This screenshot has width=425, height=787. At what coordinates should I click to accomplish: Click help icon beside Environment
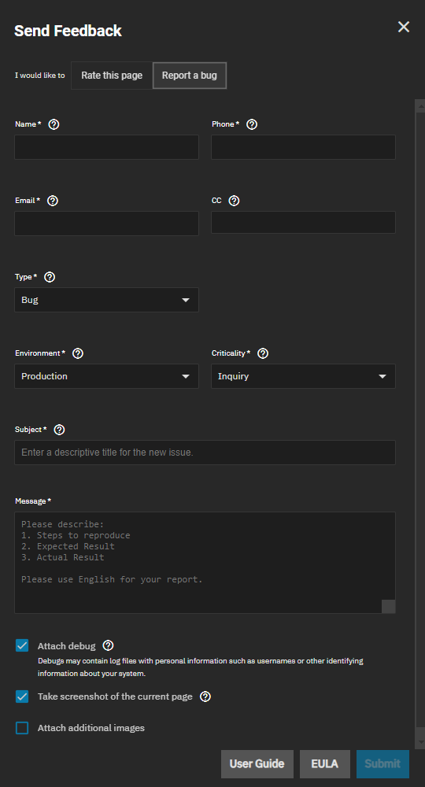pyautogui.click(x=78, y=353)
